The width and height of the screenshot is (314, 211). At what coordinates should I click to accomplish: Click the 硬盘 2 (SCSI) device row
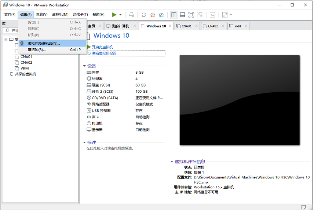[125, 92]
